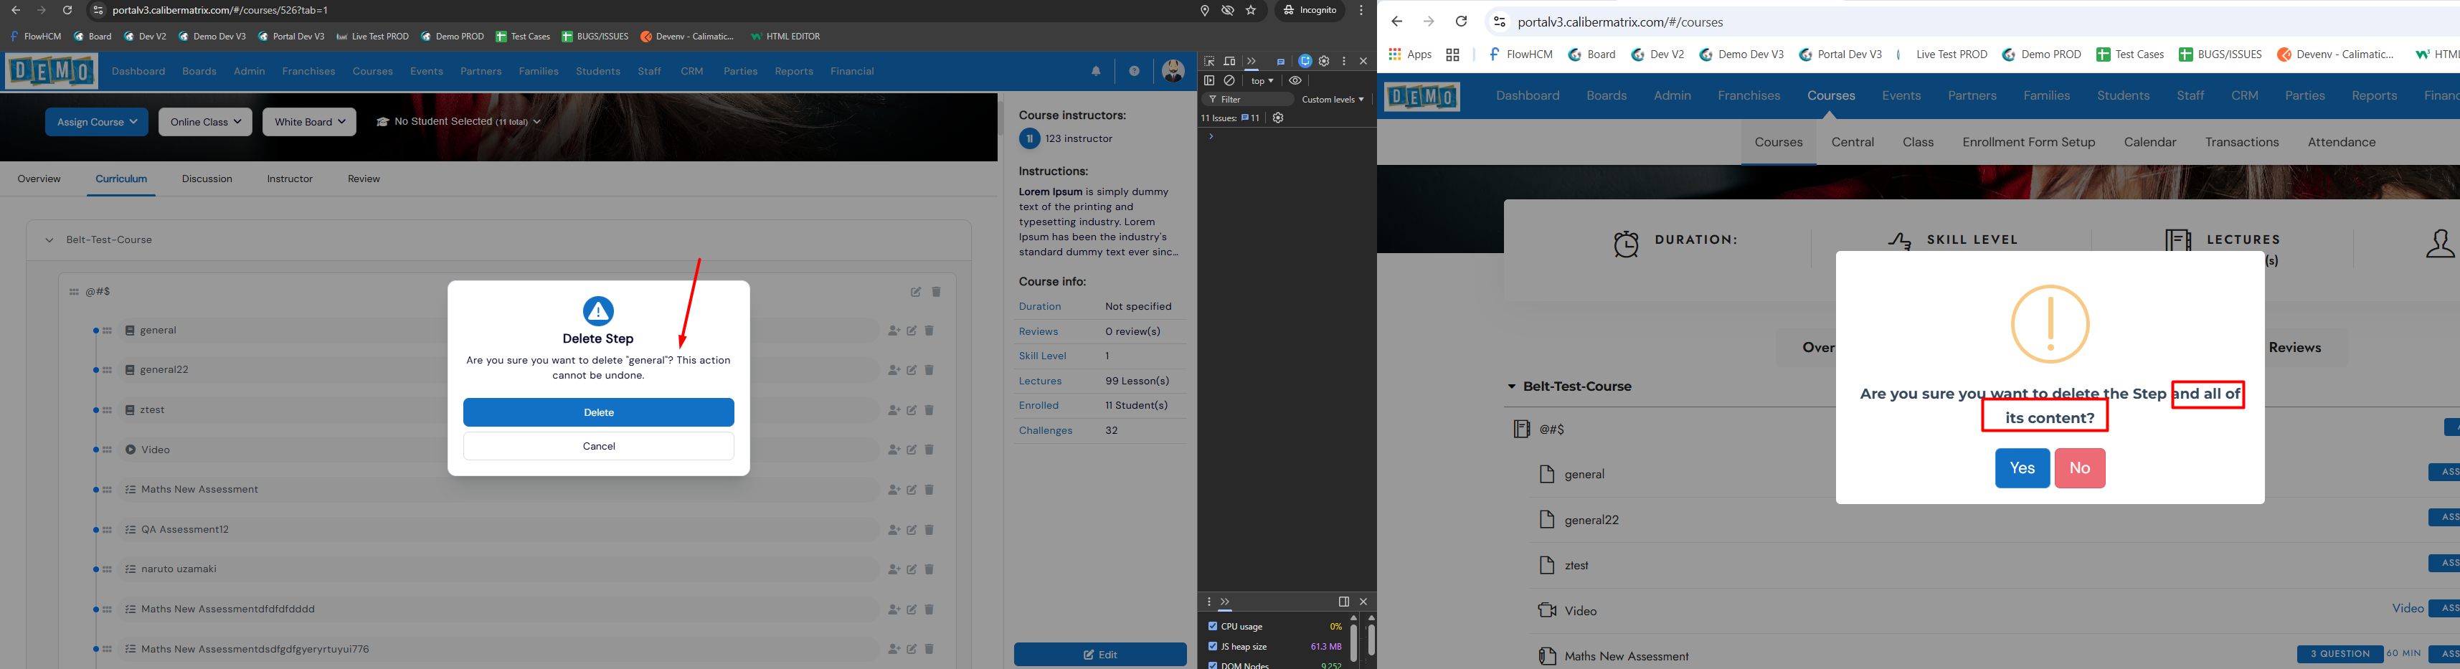Image resolution: width=2460 pixels, height=669 pixels.
Task: Click the edit icon for Maths New Assessment row
Action: tap(912, 490)
